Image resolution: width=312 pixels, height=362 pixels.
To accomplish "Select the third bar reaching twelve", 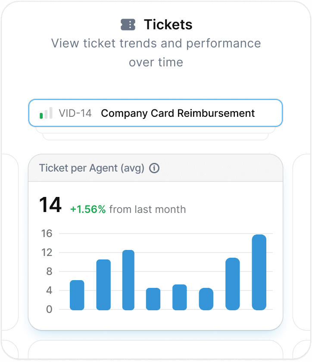I will (x=128, y=280).
